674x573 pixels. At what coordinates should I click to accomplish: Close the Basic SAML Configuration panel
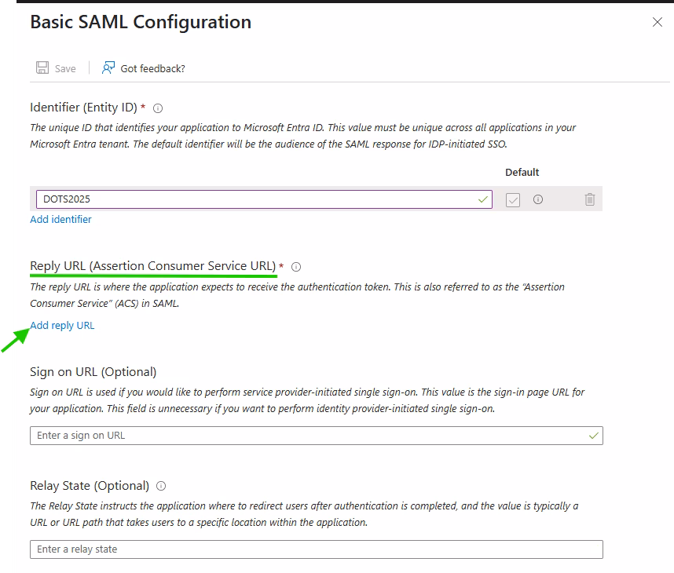tap(658, 23)
